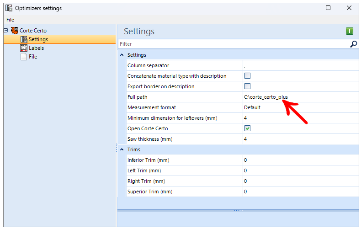Click the Corte Certo logo icon in the tree

pyautogui.click(x=15, y=31)
